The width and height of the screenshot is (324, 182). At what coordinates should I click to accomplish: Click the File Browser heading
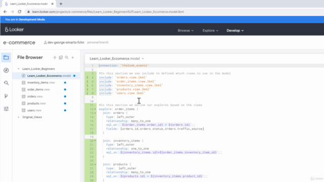(x=30, y=57)
